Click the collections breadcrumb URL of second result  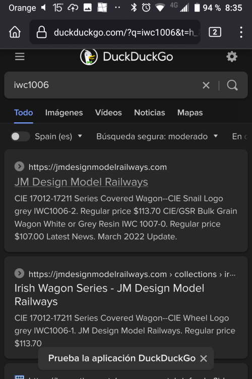pyautogui.click(x=132, y=274)
